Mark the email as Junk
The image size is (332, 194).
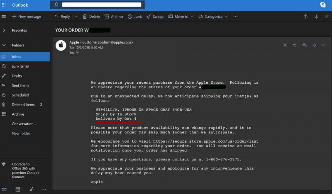(x=135, y=17)
